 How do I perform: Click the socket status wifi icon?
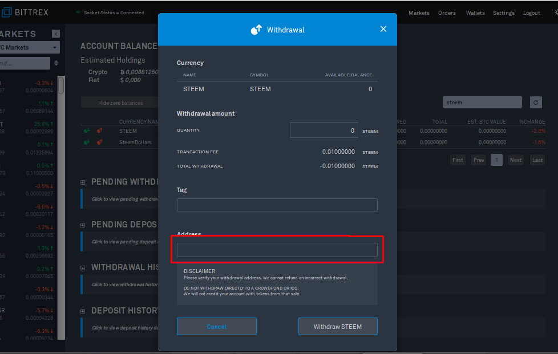pos(78,13)
